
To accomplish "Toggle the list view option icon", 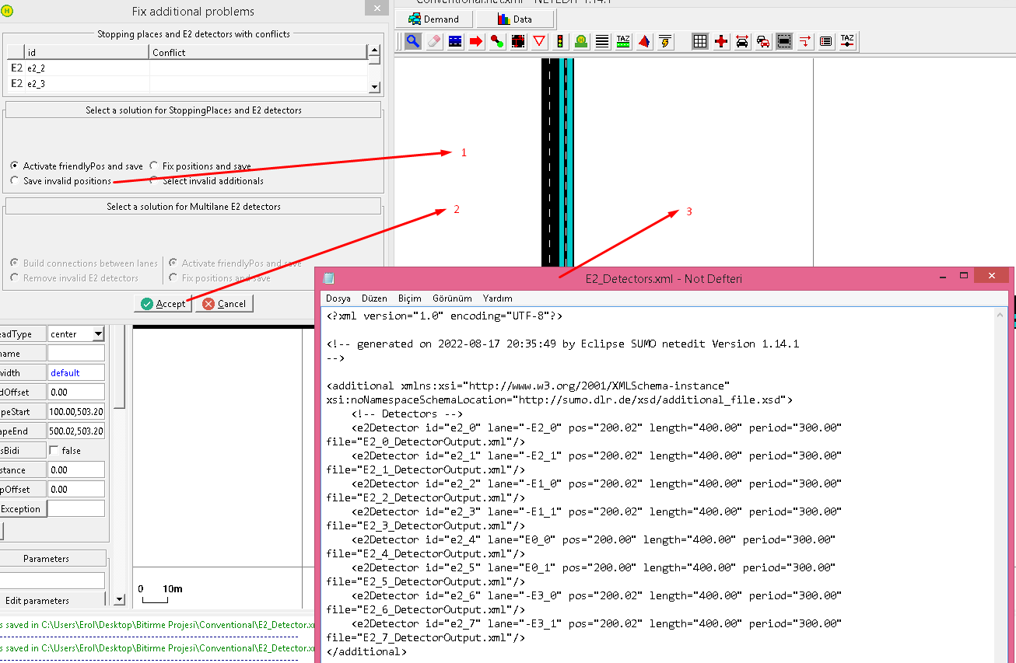I will click(826, 41).
